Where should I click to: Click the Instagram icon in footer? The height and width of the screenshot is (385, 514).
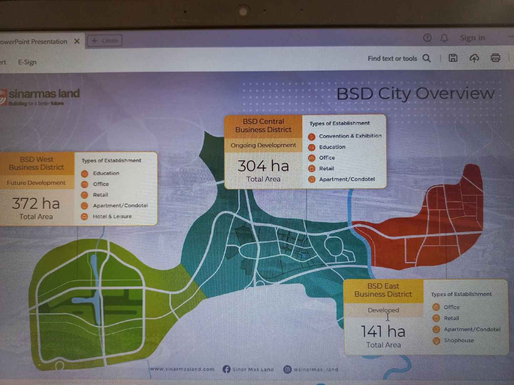(x=287, y=369)
